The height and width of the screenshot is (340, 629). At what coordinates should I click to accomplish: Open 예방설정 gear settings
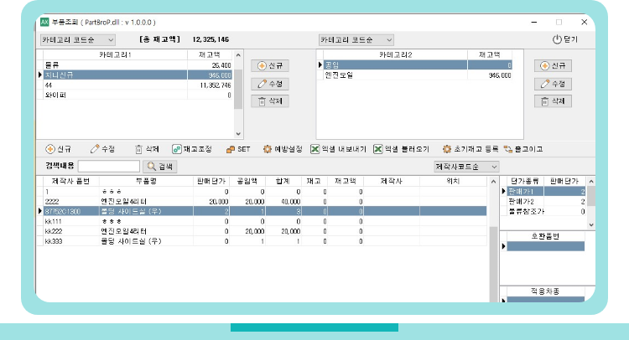click(x=283, y=149)
